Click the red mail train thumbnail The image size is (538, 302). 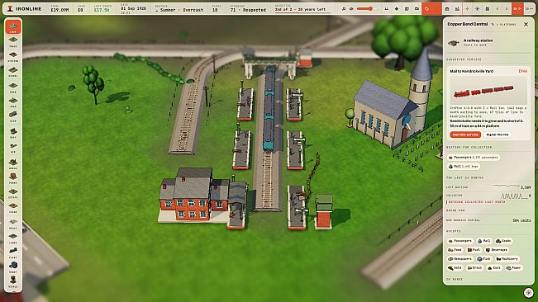pyautogui.click(x=488, y=91)
